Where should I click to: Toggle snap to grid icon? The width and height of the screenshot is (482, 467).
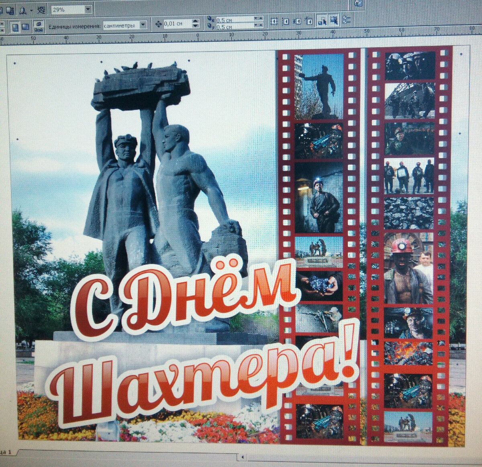click(x=274, y=21)
